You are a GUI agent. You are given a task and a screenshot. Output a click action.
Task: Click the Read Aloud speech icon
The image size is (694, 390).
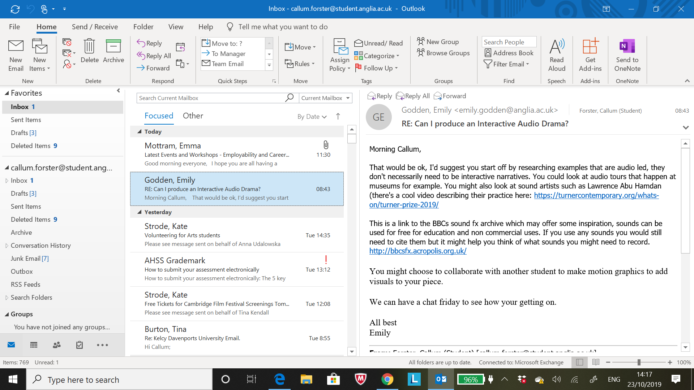pos(557,47)
